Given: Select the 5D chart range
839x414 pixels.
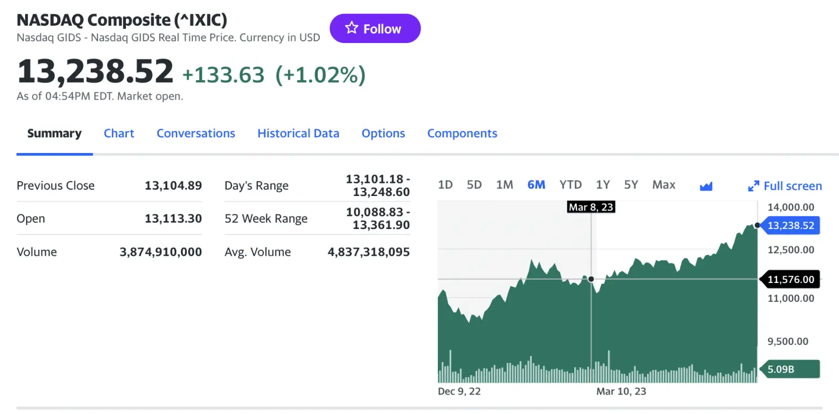Looking at the screenshot, I should 474,185.
